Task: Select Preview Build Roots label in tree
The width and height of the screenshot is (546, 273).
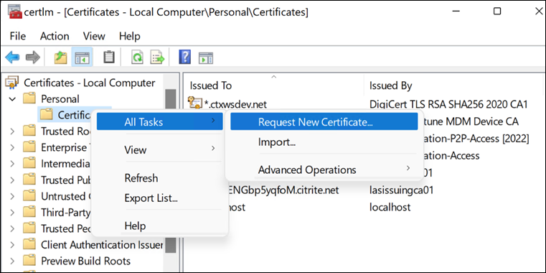Action: pyautogui.click(x=85, y=261)
